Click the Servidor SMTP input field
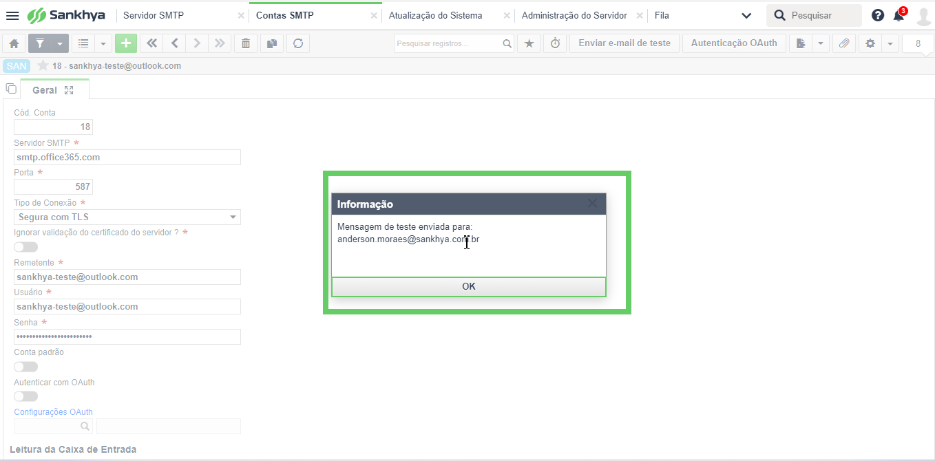Viewport: 935px width, 461px height. tap(127, 157)
